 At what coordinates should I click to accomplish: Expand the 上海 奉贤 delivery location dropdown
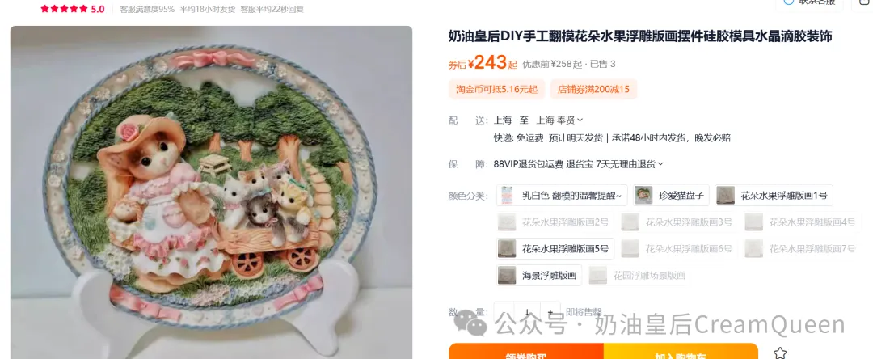point(559,120)
